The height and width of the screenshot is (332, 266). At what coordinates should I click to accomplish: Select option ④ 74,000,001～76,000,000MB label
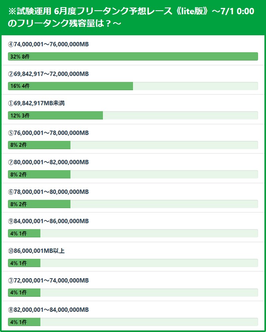tap(48, 44)
